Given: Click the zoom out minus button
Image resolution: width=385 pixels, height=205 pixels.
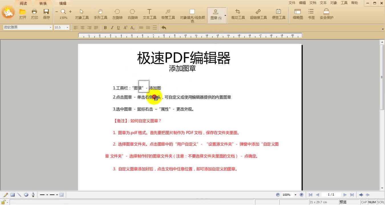Looking at the screenshot, I should (56, 12).
